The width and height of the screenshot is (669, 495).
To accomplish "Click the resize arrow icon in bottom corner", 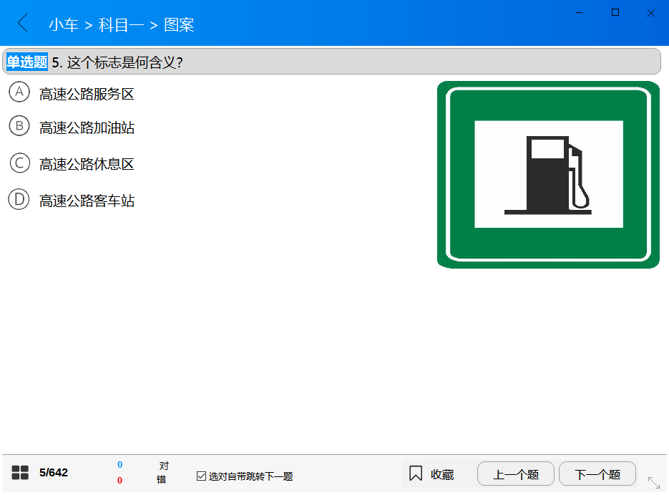I will click(x=653, y=482).
